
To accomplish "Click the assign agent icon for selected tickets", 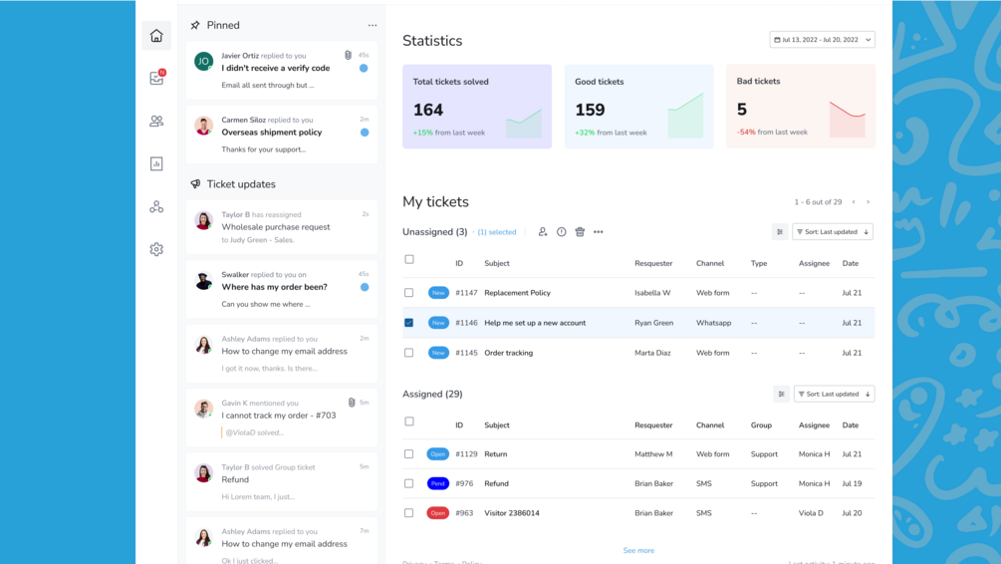I will click(x=543, y=232).
